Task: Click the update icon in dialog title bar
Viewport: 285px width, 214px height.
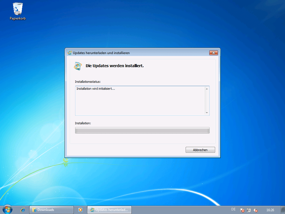Action: tap(69, 53)
